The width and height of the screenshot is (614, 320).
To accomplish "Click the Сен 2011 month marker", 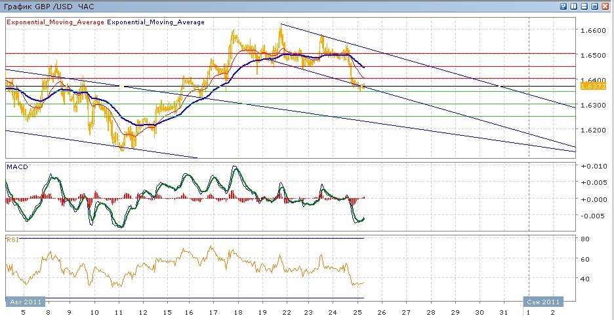I will pos(542,302).
